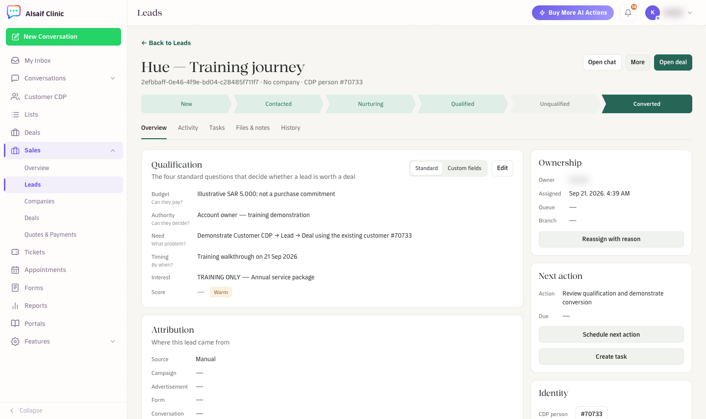
Task: Click the Deals briefcase icon under Lists
Action: (15, 132)
